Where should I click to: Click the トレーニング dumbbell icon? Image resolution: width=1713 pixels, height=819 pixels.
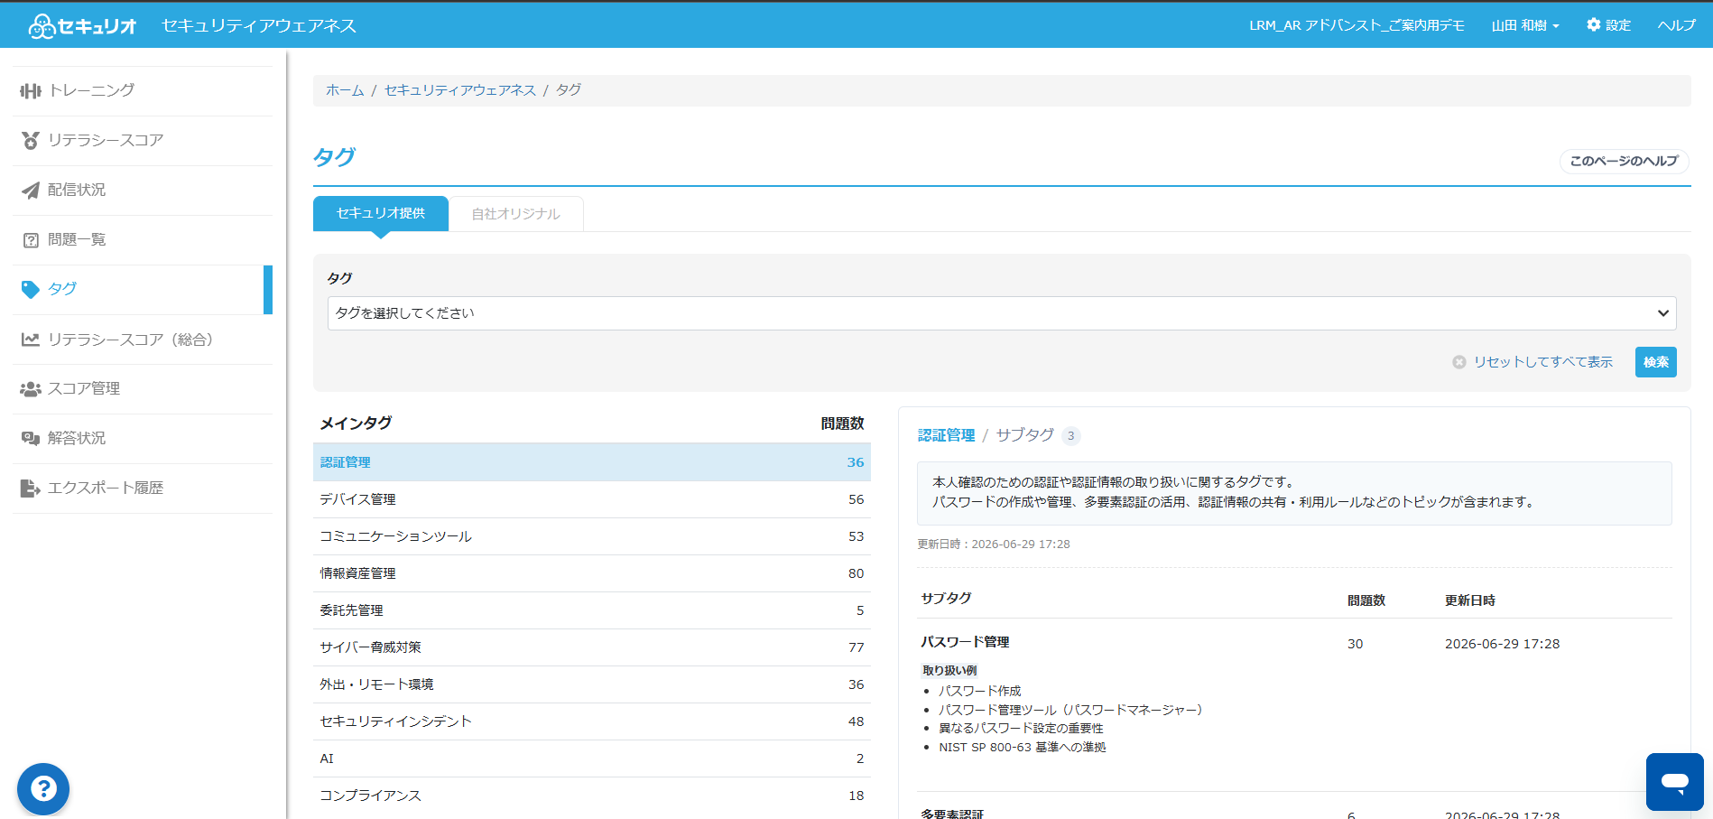pos(31,91)
